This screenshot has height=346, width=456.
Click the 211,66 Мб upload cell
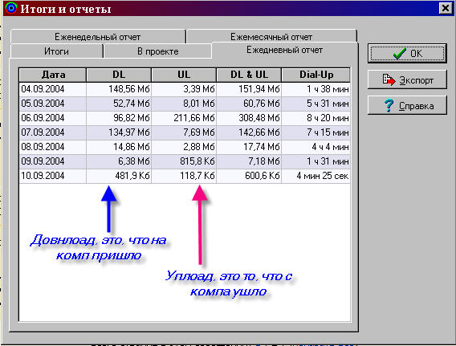(184, 118)
